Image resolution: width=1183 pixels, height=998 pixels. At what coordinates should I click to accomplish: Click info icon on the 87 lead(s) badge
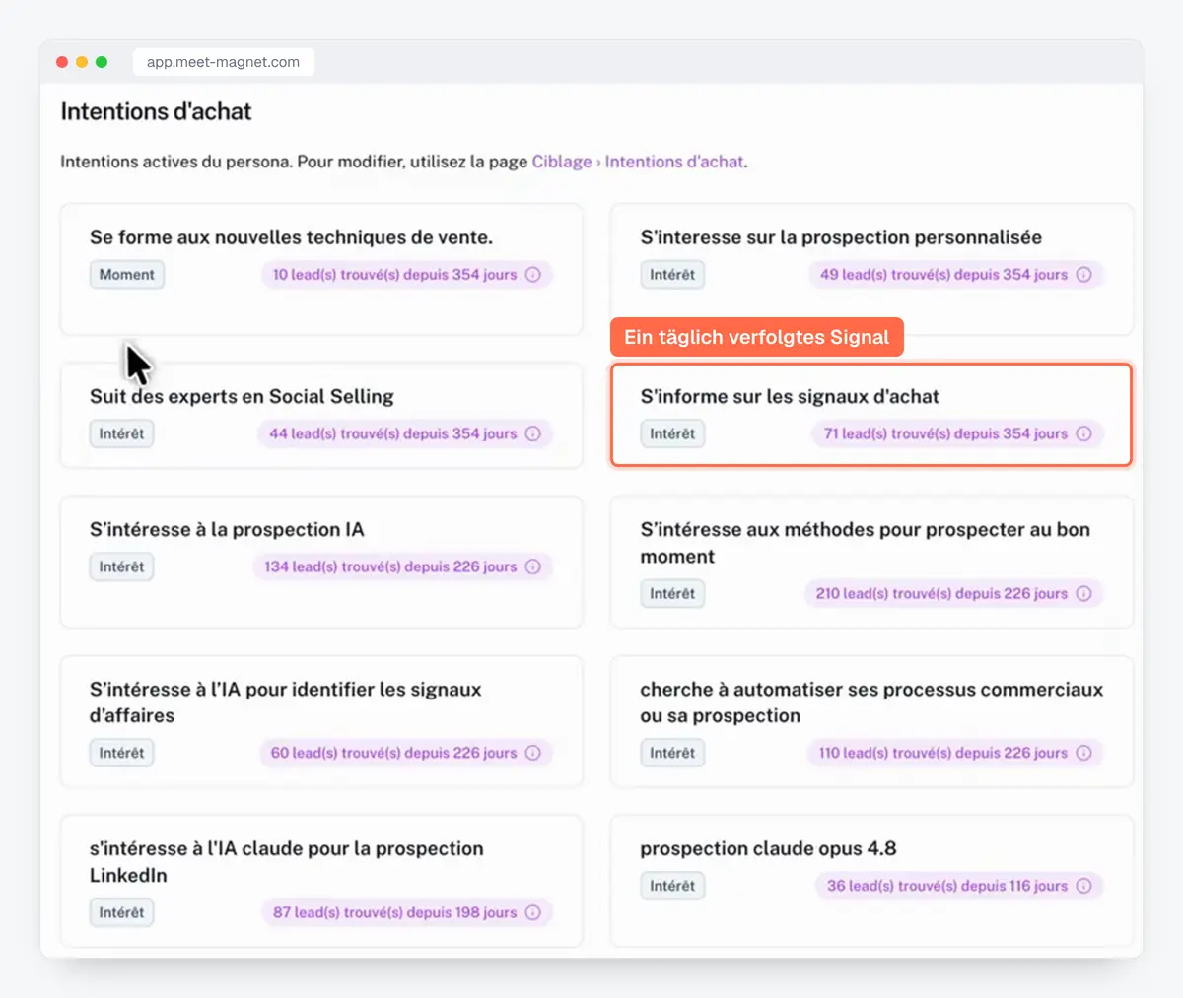(533, 912)
